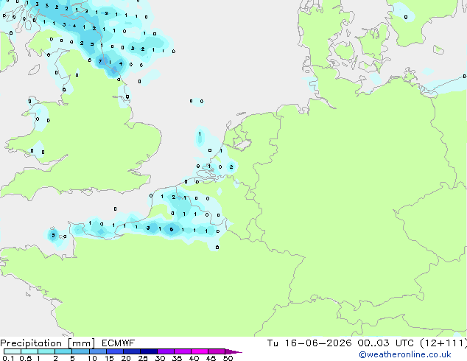Click the '50' legend scale label
This screenshot has width=467, height=361.
click(x=228, y=358)
